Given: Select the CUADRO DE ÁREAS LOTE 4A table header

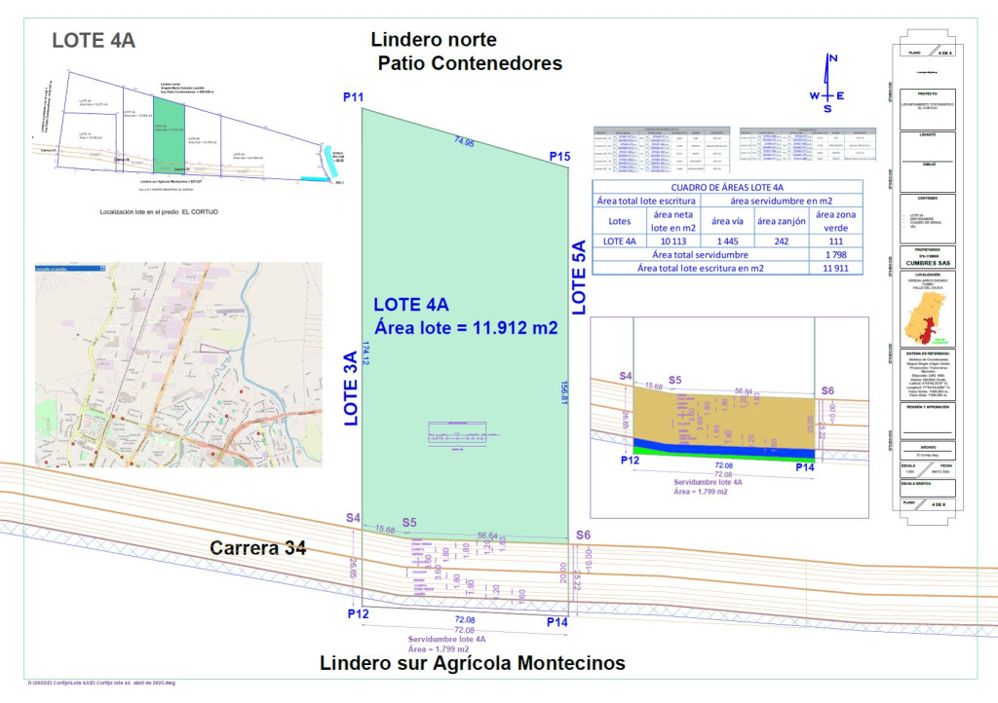Looking at the screenshot, I should [726, 186].
